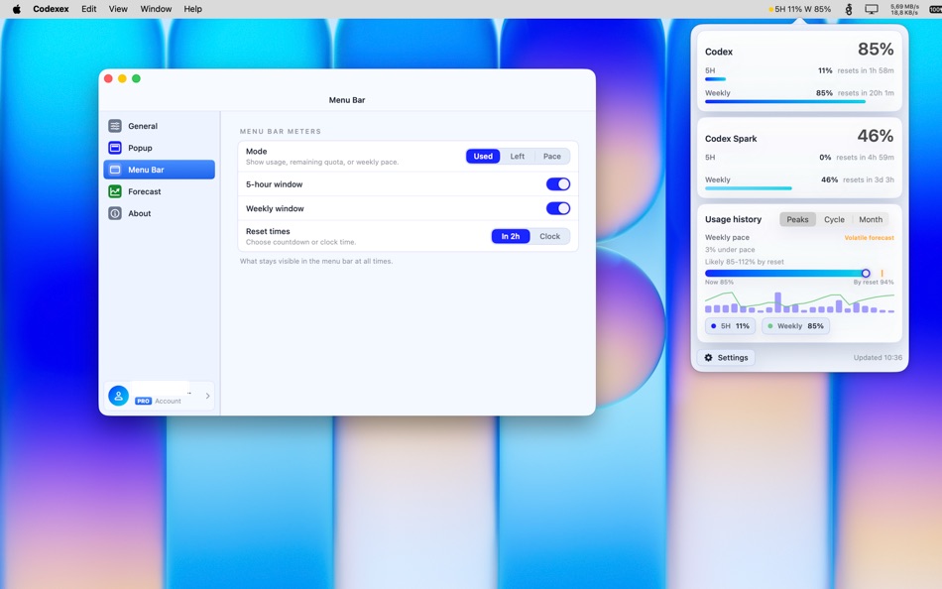Choose Clock for reset times

click(x=549, y=236)
